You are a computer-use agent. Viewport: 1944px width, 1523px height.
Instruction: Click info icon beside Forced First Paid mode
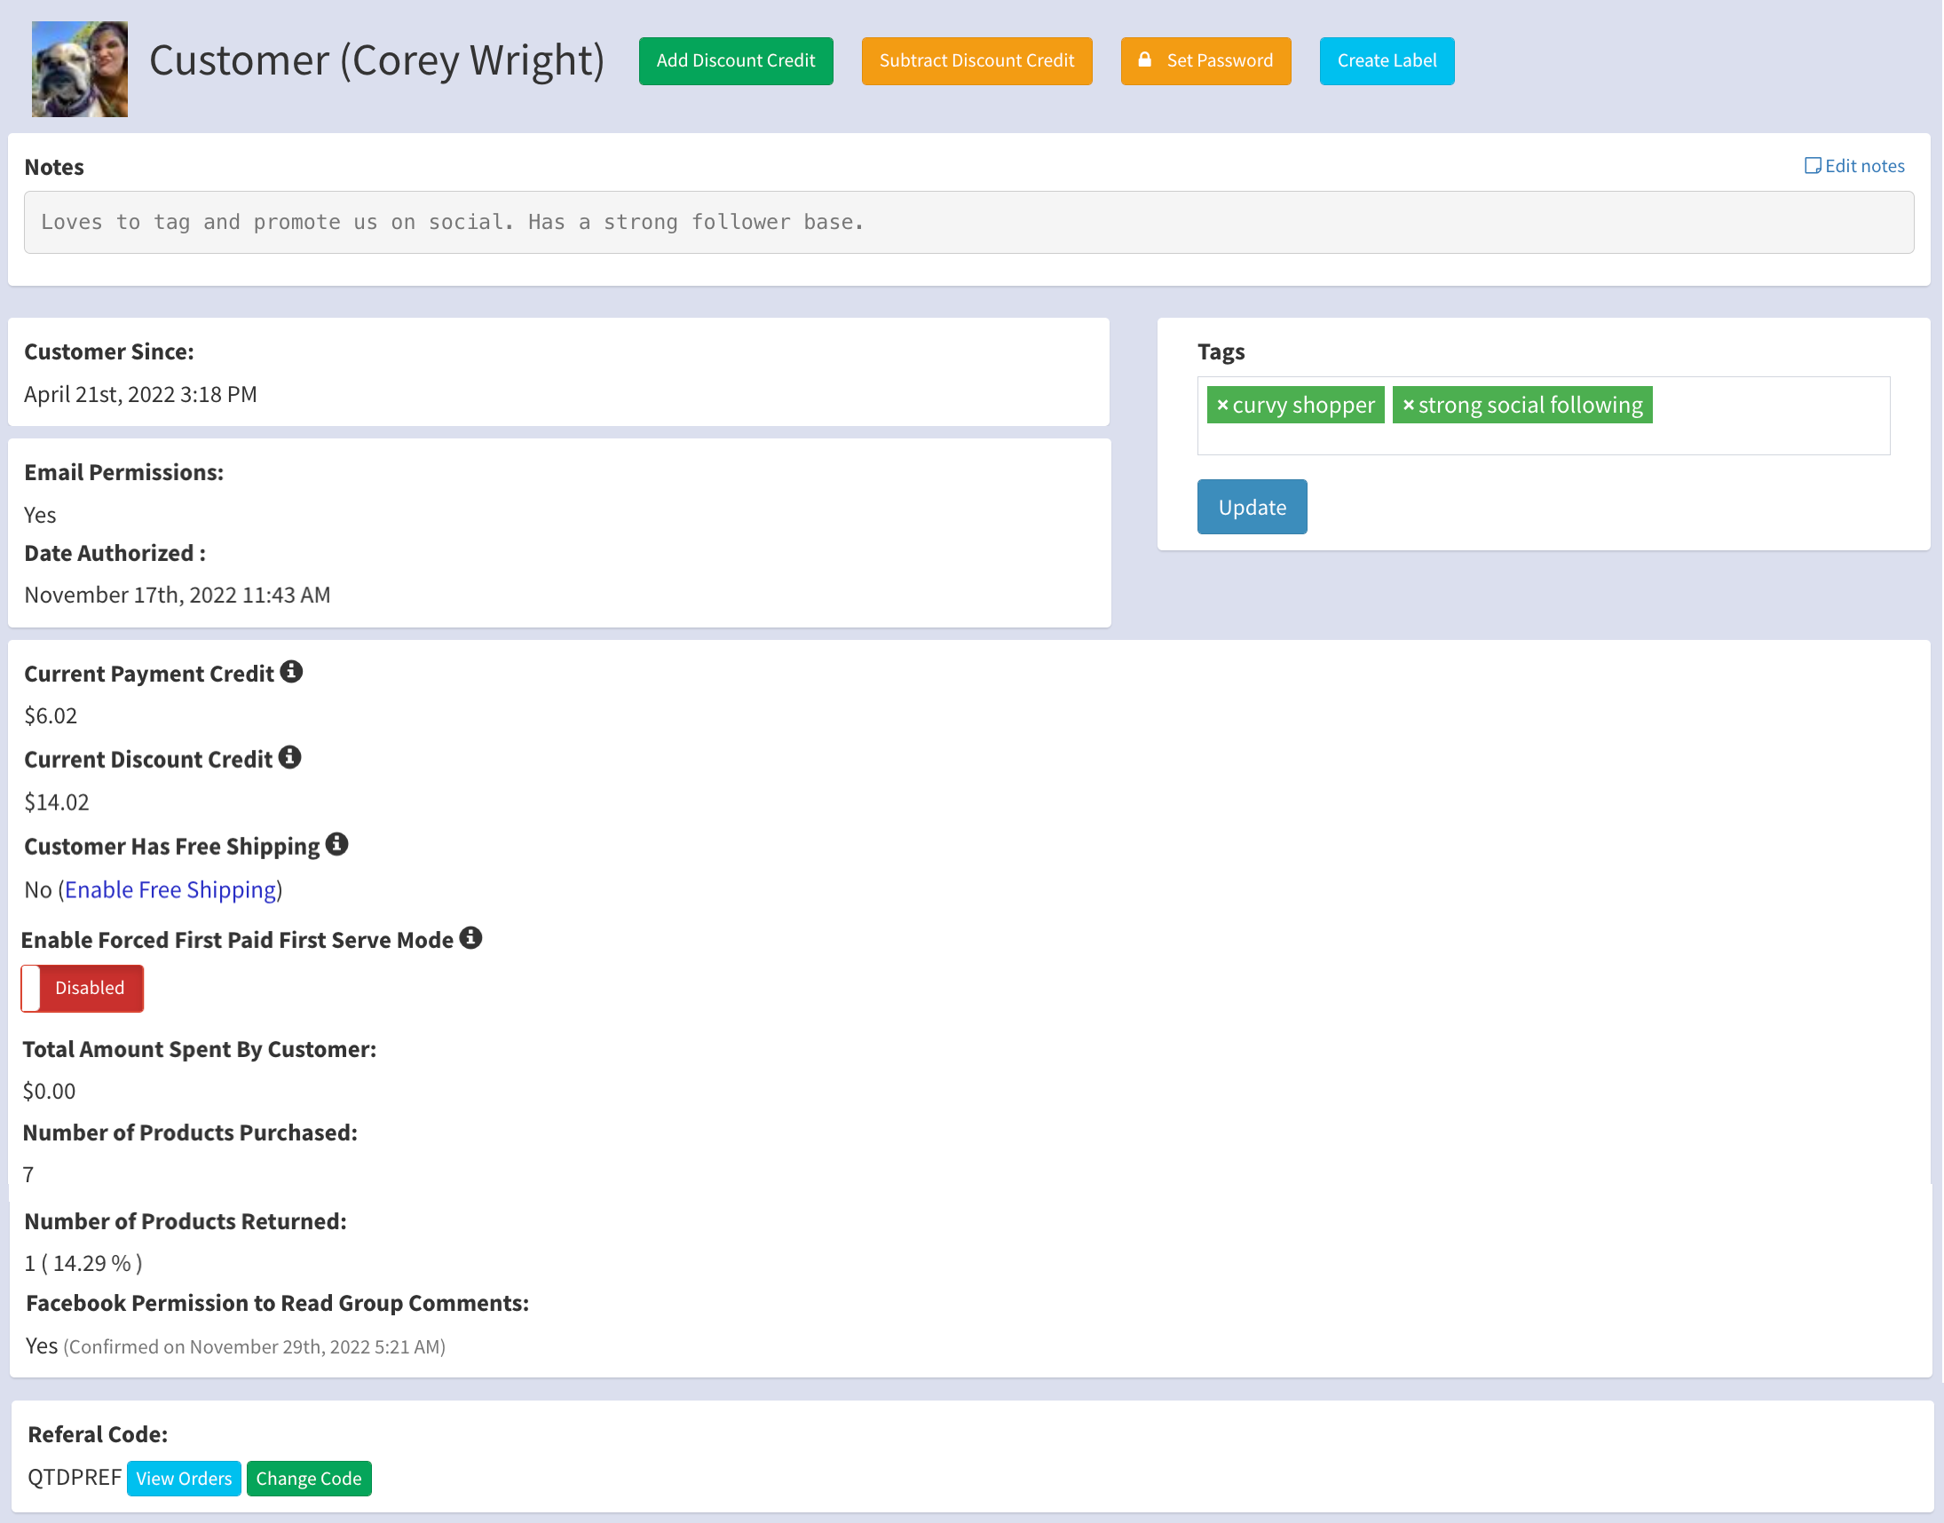(470, 938)
